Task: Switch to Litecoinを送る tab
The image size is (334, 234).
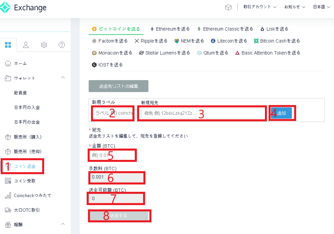Action: [x=229, y=41]
